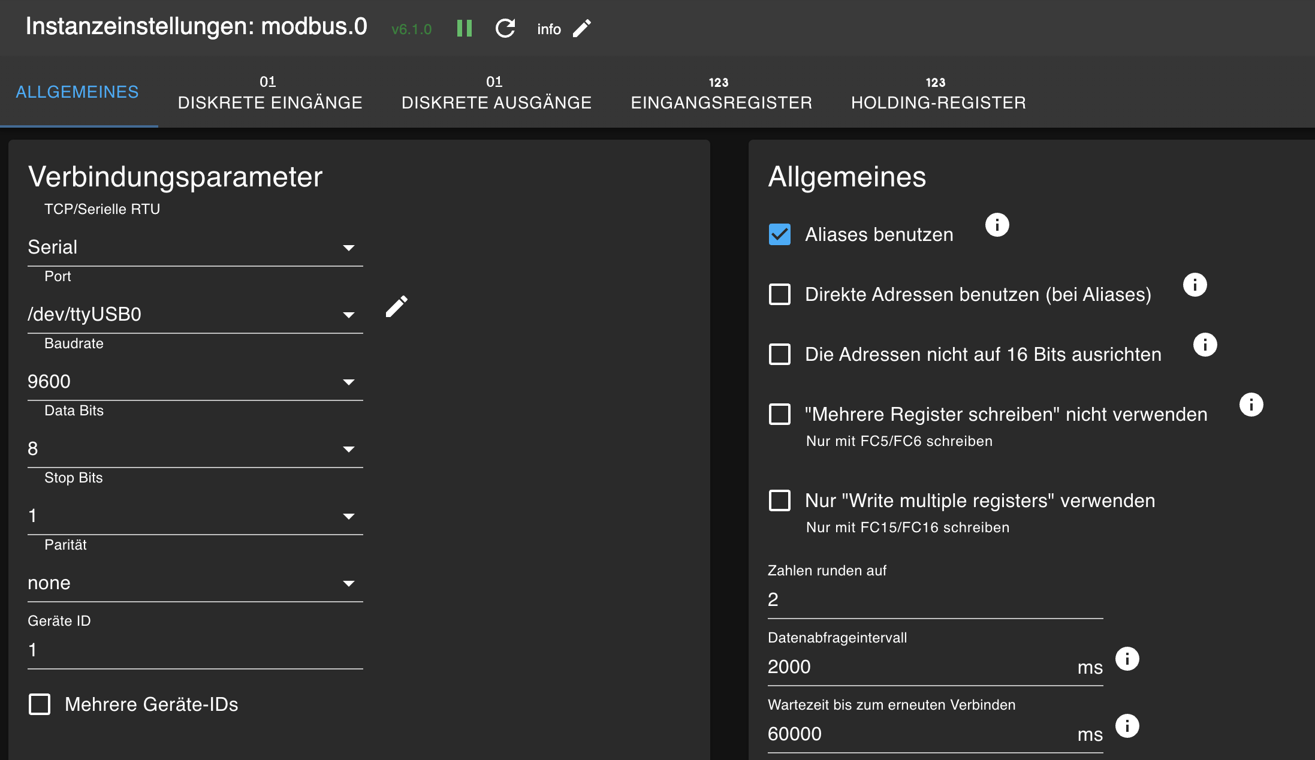
Task: Click the restart instance refresh icon
Action: click(x=505, y=28)
